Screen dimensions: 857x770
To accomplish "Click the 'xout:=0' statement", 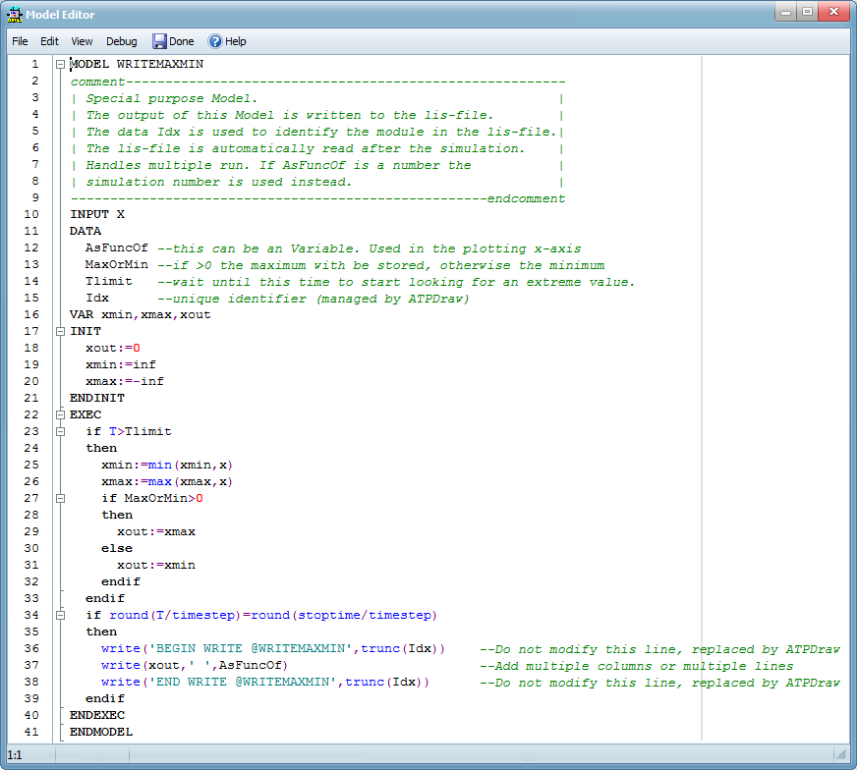I will 113,349.
